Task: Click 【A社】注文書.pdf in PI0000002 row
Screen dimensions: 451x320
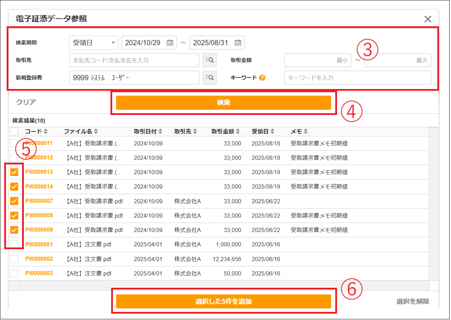Action: tap(88, 259)
